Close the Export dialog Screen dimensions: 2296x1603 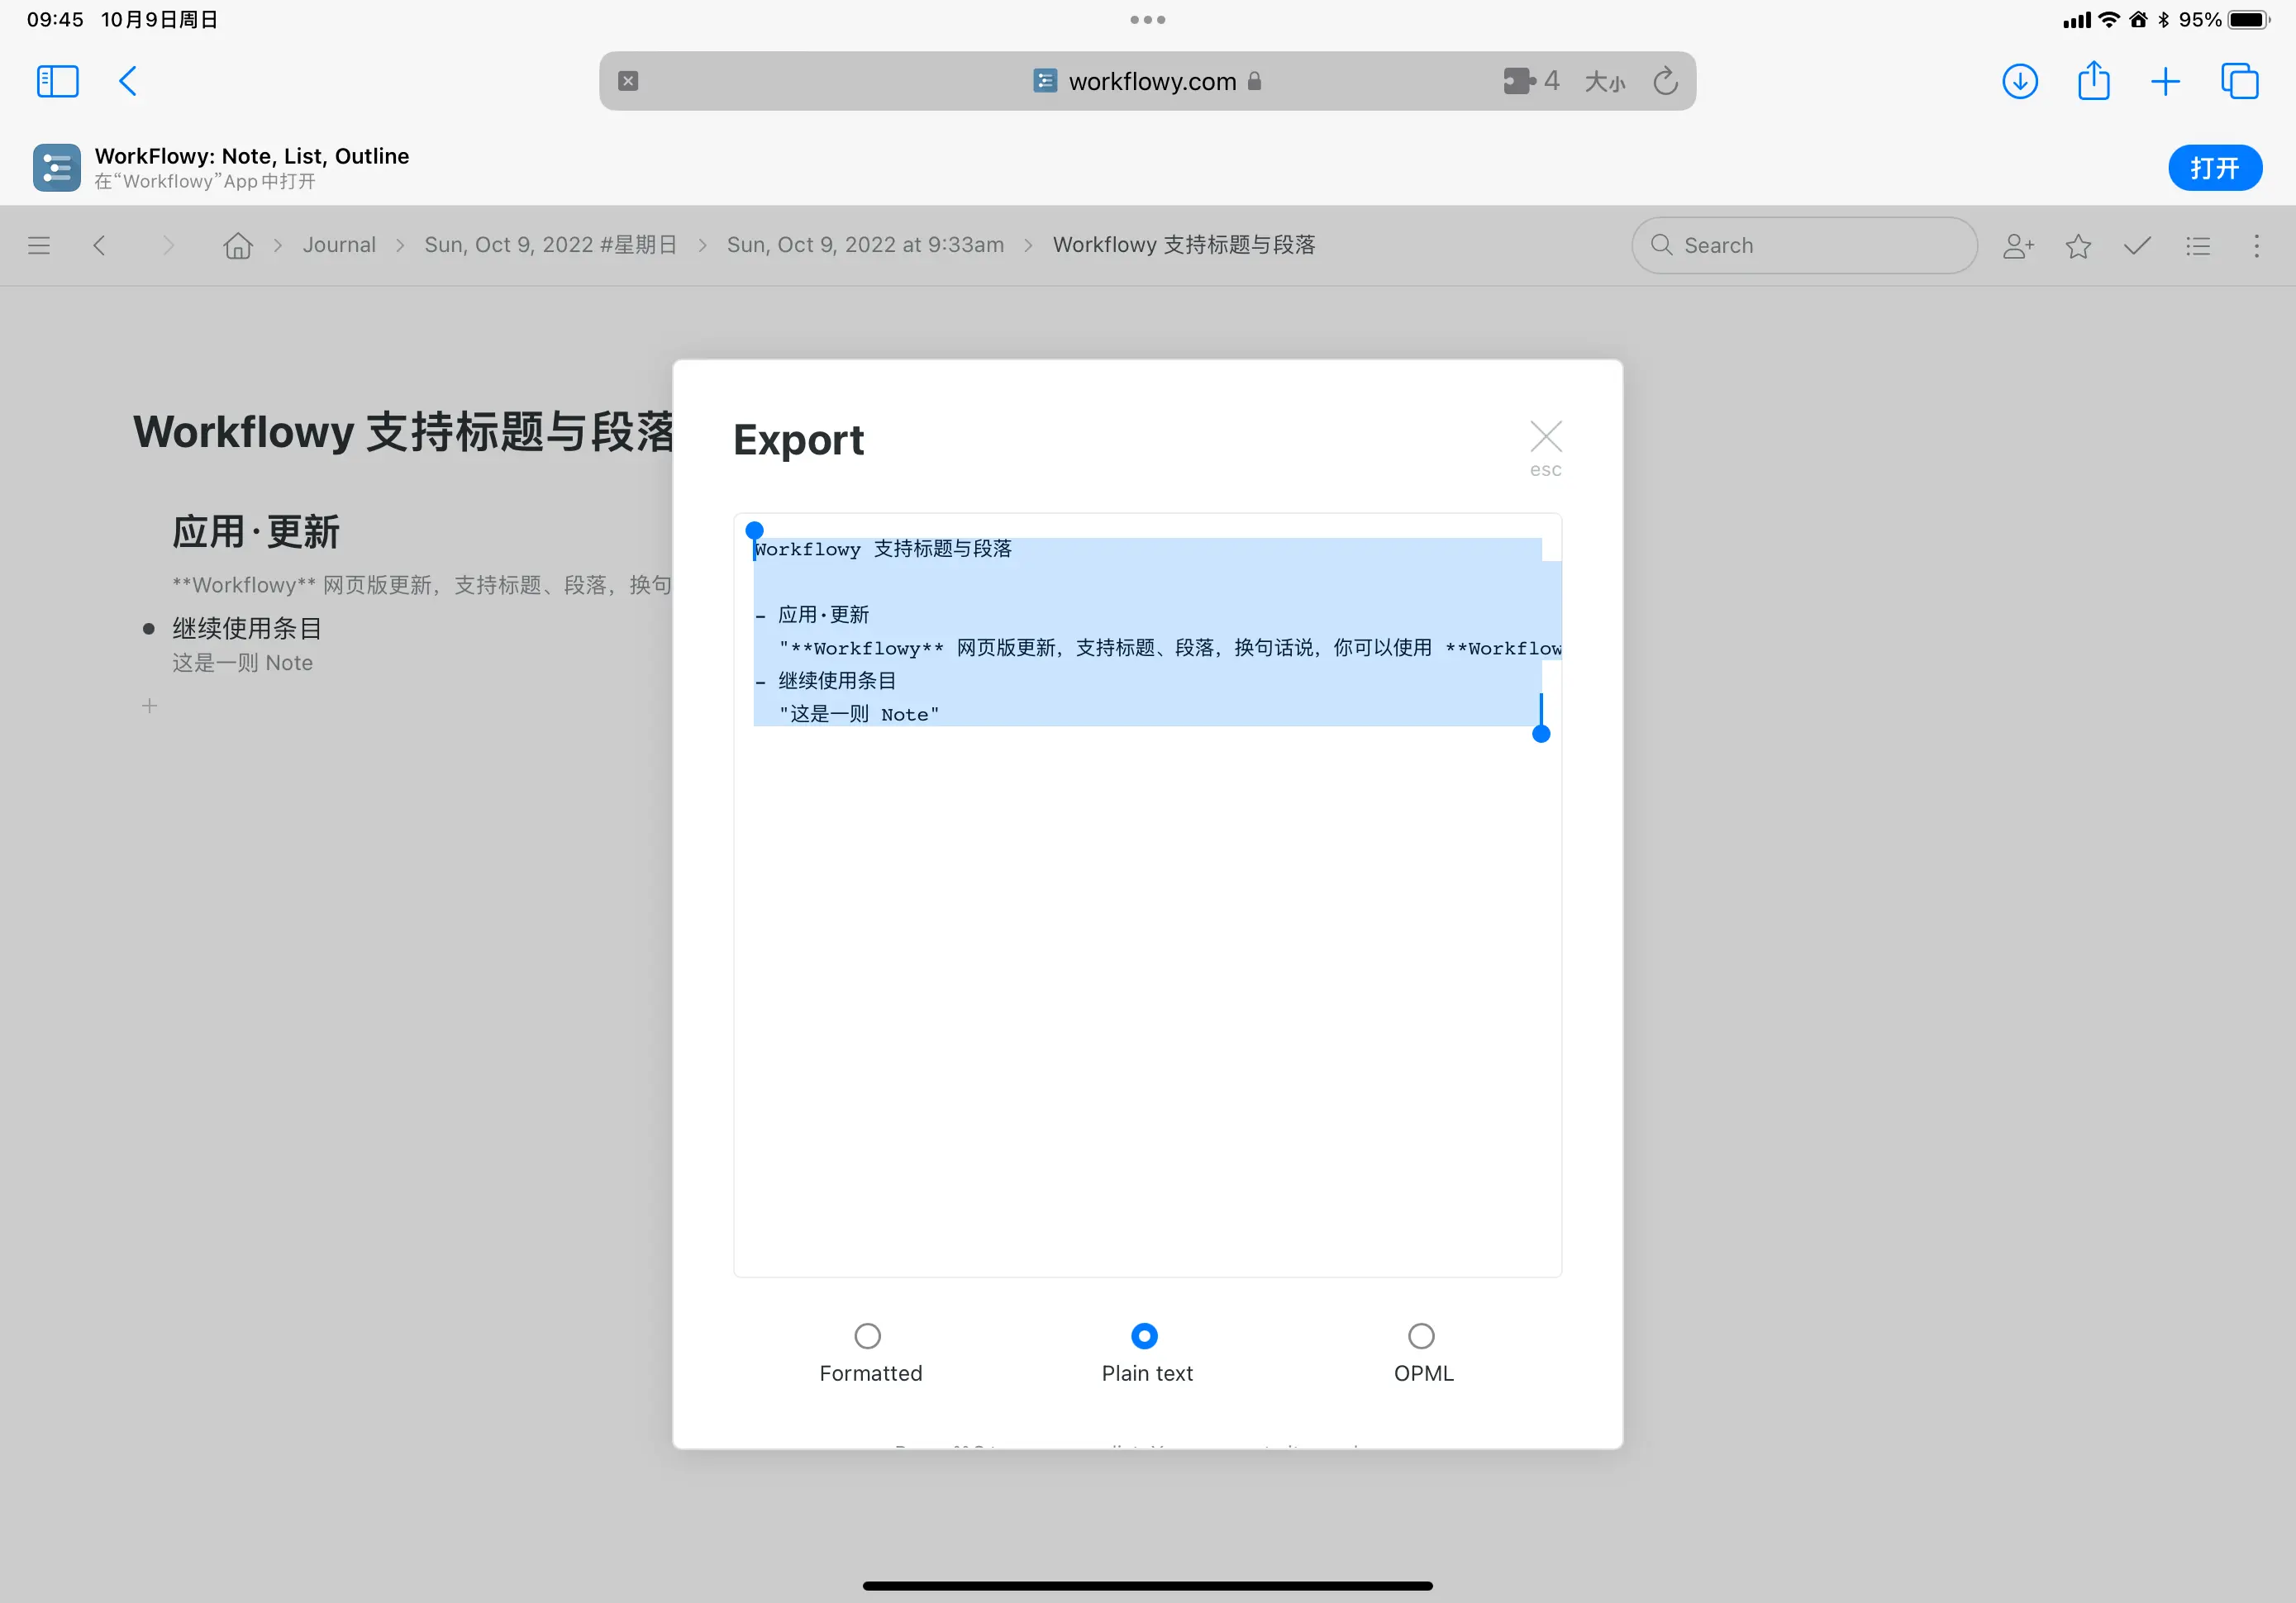(1545, 437)
